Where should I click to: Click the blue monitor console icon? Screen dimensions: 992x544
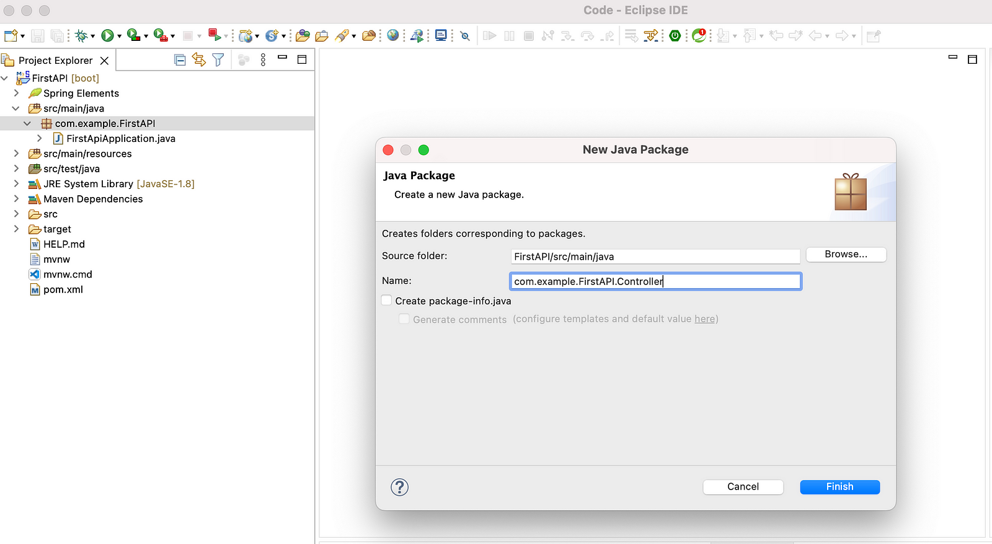pos(441,35)
